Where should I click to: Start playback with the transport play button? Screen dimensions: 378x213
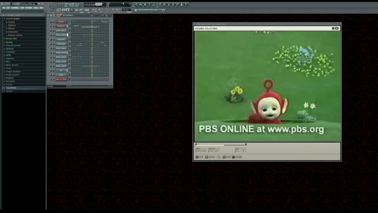pos(63,10)
